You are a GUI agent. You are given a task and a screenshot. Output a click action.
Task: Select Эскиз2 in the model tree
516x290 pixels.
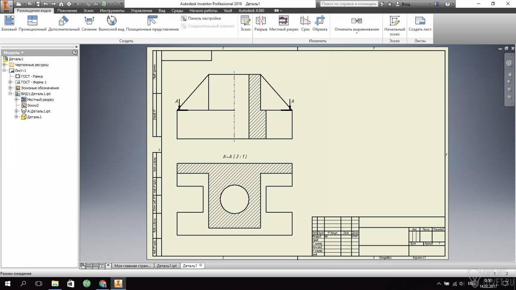pos(33,105)
